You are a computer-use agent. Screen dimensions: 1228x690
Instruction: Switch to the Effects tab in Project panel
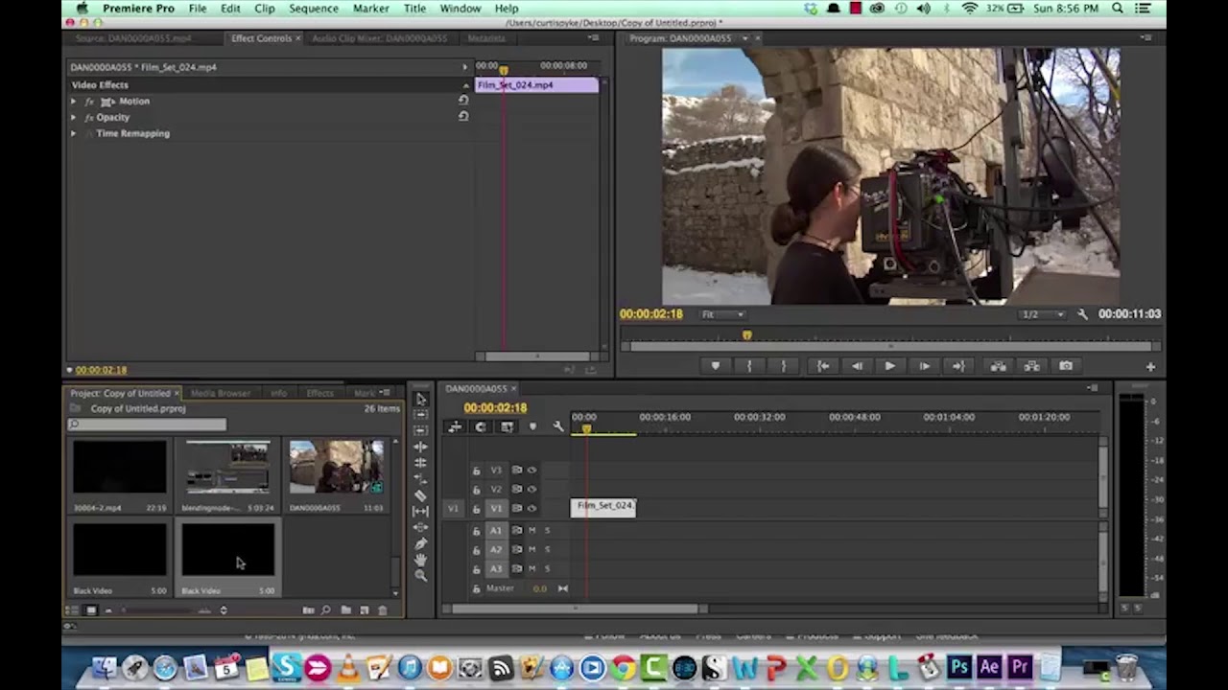pos(319,393)
